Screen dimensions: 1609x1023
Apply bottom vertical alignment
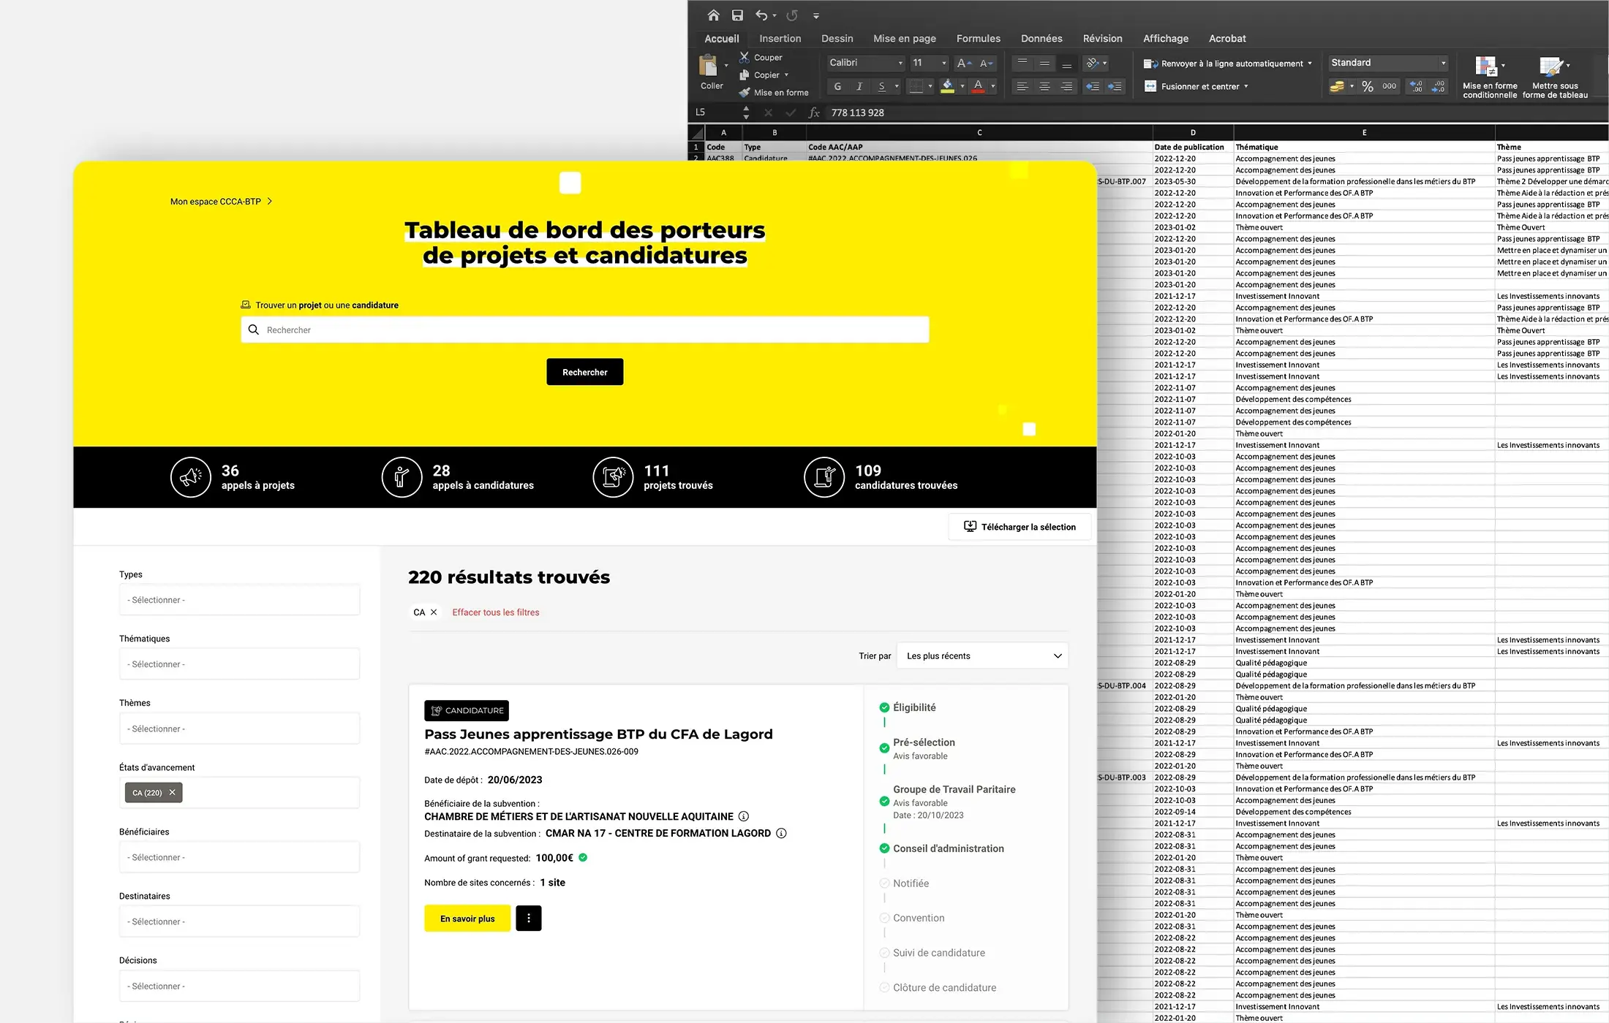1067,63
